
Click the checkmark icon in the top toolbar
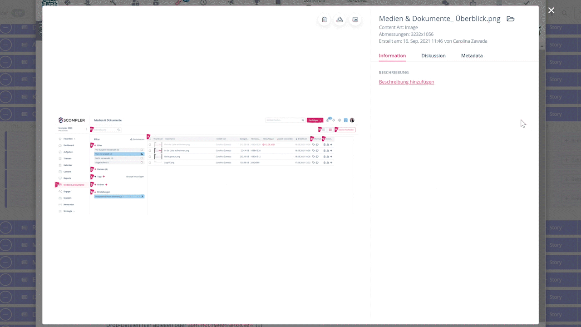[x=526, y=3]
